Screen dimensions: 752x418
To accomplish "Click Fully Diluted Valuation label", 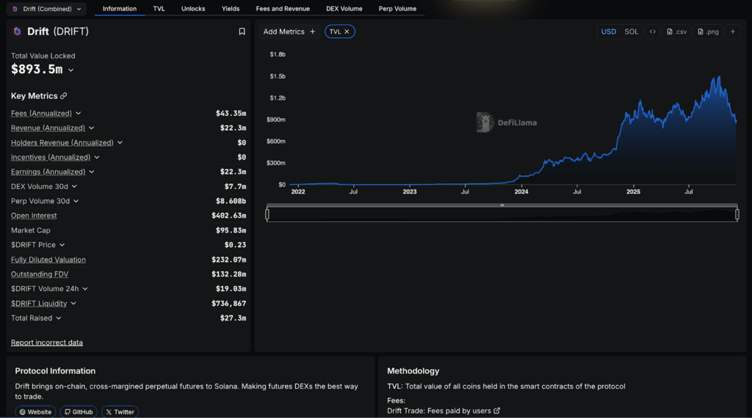I will pyautogui.click(x=48, y=260).
